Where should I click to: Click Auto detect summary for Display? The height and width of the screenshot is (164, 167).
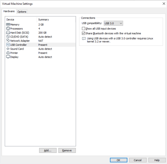45,57
